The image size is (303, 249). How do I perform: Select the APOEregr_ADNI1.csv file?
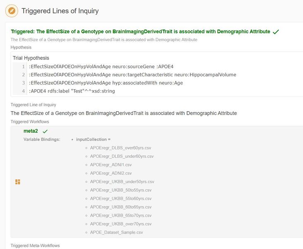(111, 165)
